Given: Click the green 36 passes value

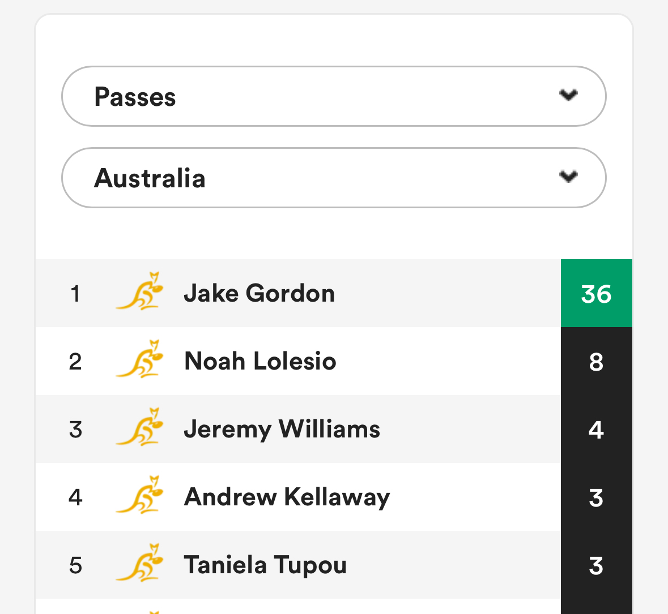Looking at the screenshot, I should tap(597, 293).
